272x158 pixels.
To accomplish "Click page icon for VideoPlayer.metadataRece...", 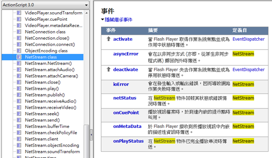I will coord(19,25).
